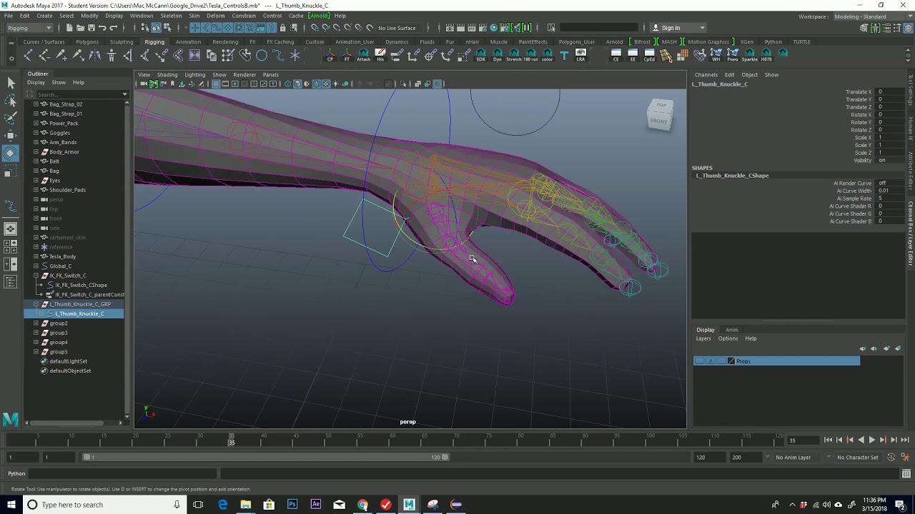Toggle viewport grid display icon
915x514 pixels.
(215, 84)
